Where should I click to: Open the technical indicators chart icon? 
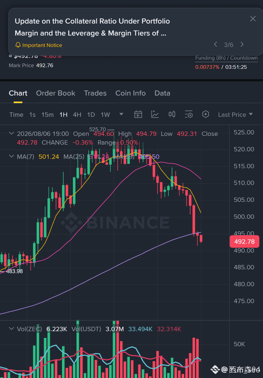155,114
